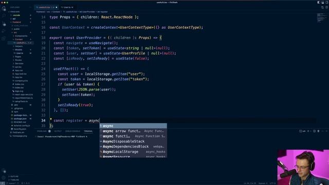Open the Manage gear icon
329x185 pixels.
coord(4,178)
